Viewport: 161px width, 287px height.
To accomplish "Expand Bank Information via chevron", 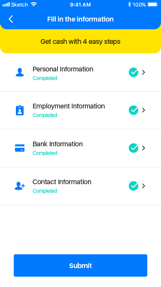I will tap(143, 148).
